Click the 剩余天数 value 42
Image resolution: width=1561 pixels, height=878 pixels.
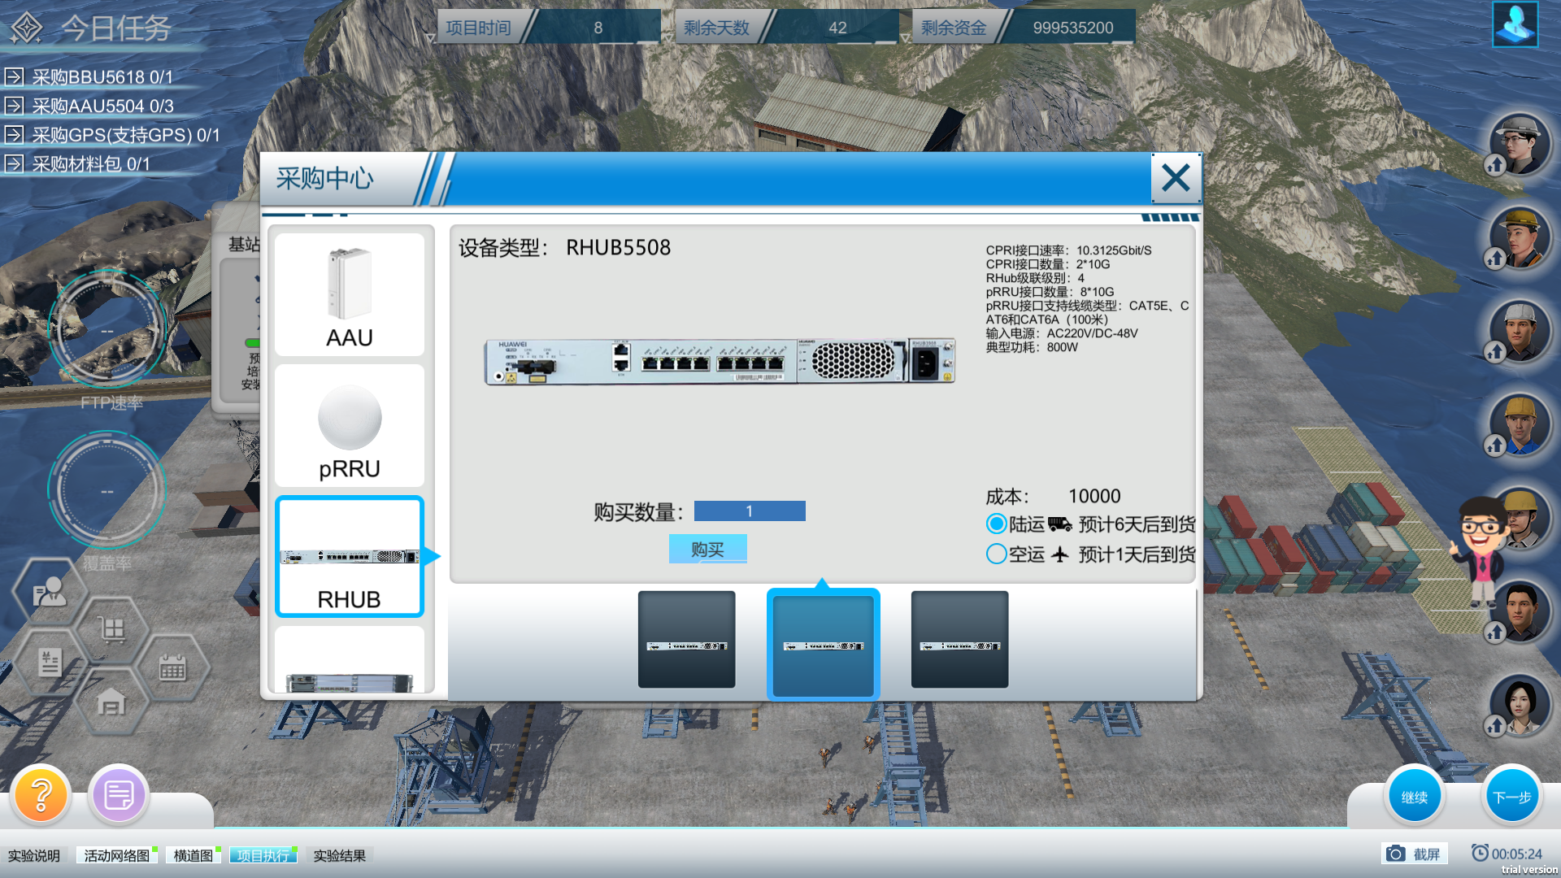click(x=837, y=28)
